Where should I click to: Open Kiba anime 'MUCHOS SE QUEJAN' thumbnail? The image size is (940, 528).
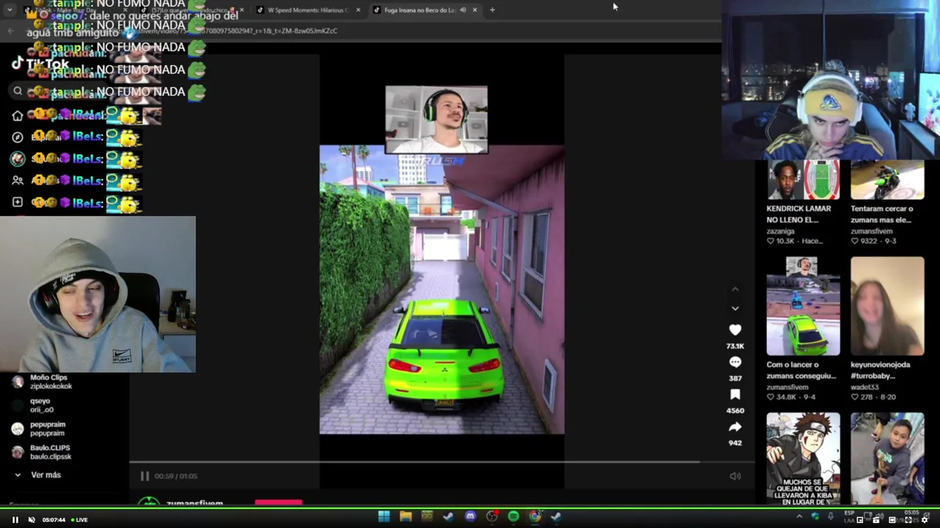pos(803,458)
